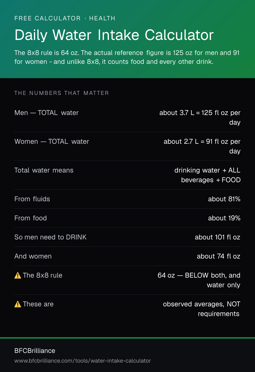The width and height of the screenshot is (255, 372).
Task: Select the So men need to DRINK label
Action: [50, 237]
